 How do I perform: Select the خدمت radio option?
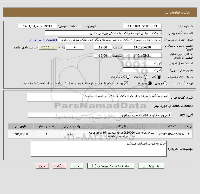click(x=145, y=77)
